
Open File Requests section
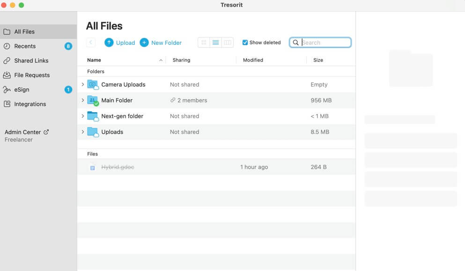click(x=38, y=75)
